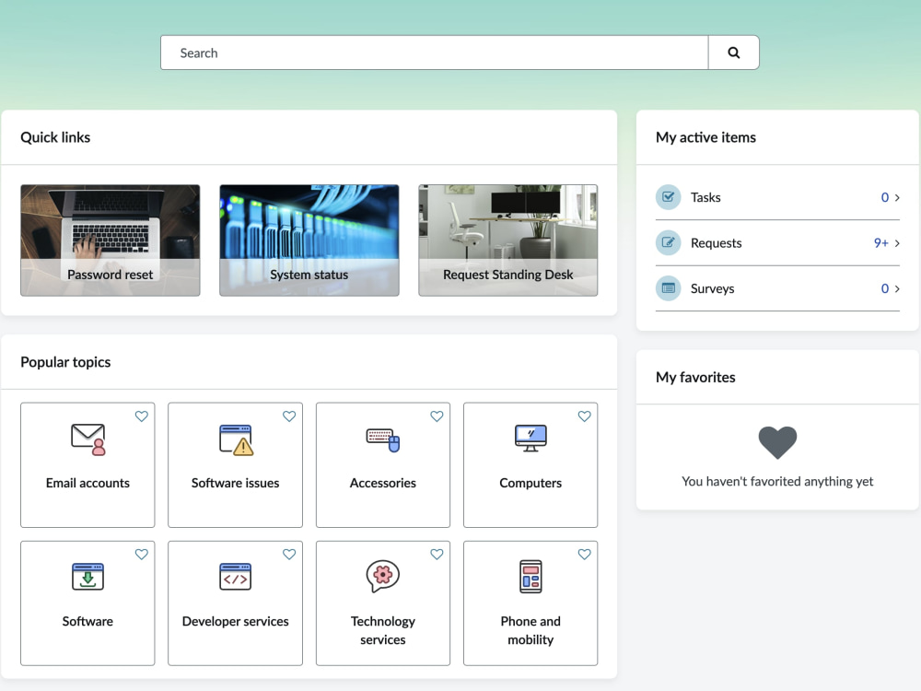Open the Computers topic label
Viewport: 921px width, 691px height.
tap(530, 483)
